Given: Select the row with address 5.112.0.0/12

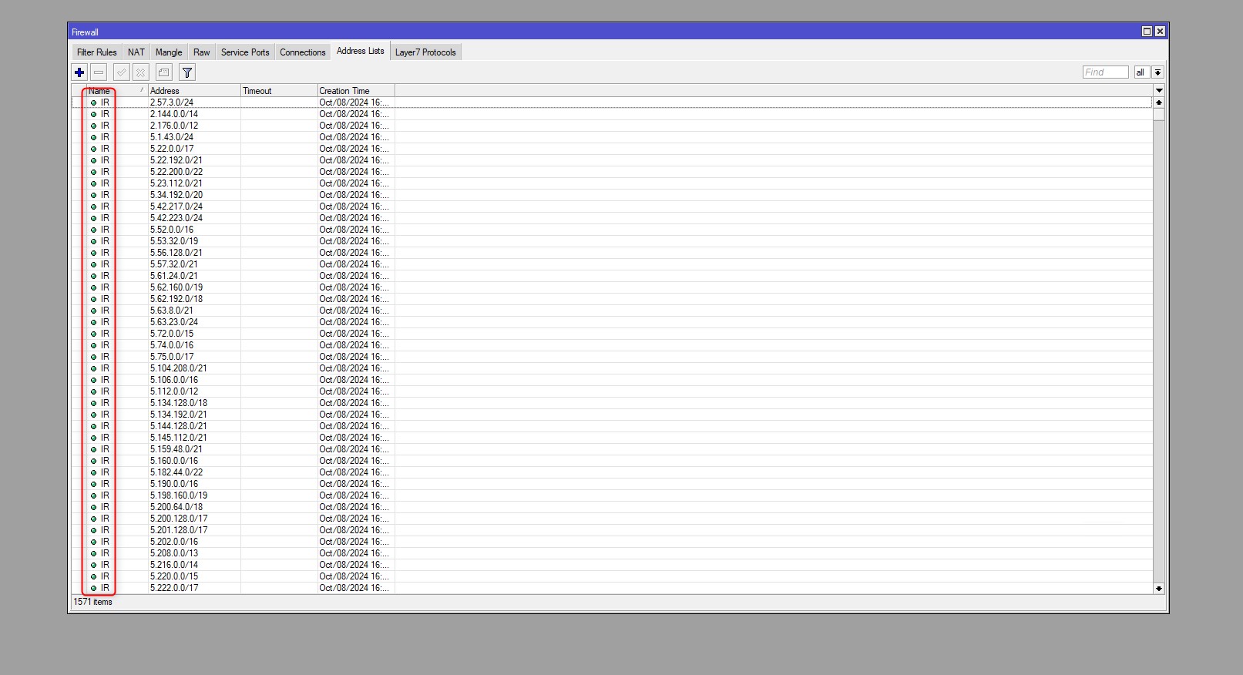Looking at the screenshot, I should tap(613, 391).
